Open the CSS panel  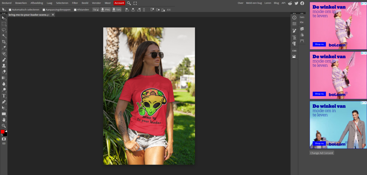tap(294, 51)
